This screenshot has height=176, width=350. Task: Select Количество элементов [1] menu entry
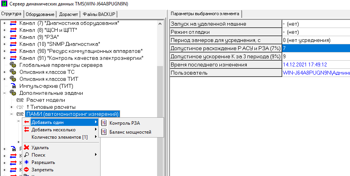tap(59, 137)
